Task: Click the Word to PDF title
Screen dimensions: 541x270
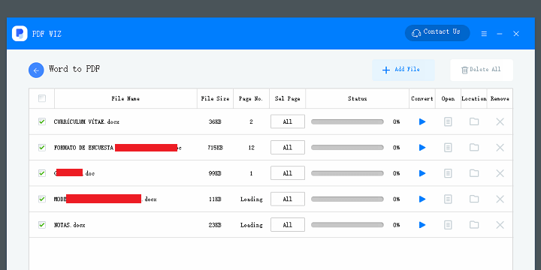Action: pyautogui.click(x=74, y=69)
